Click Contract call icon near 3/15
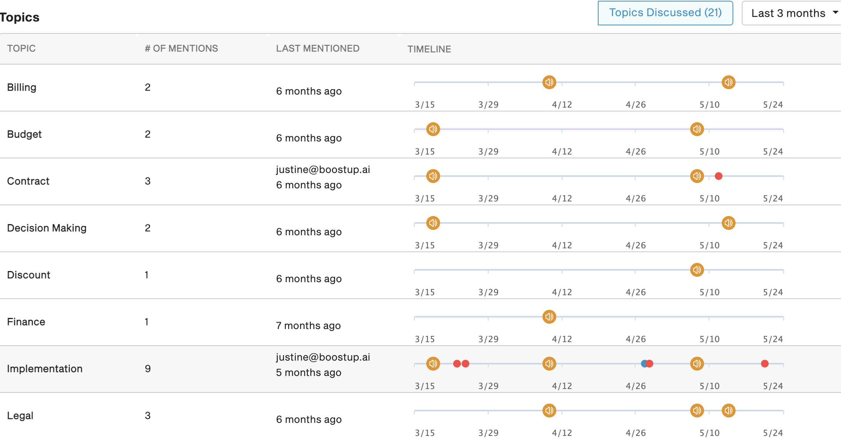 433,176
